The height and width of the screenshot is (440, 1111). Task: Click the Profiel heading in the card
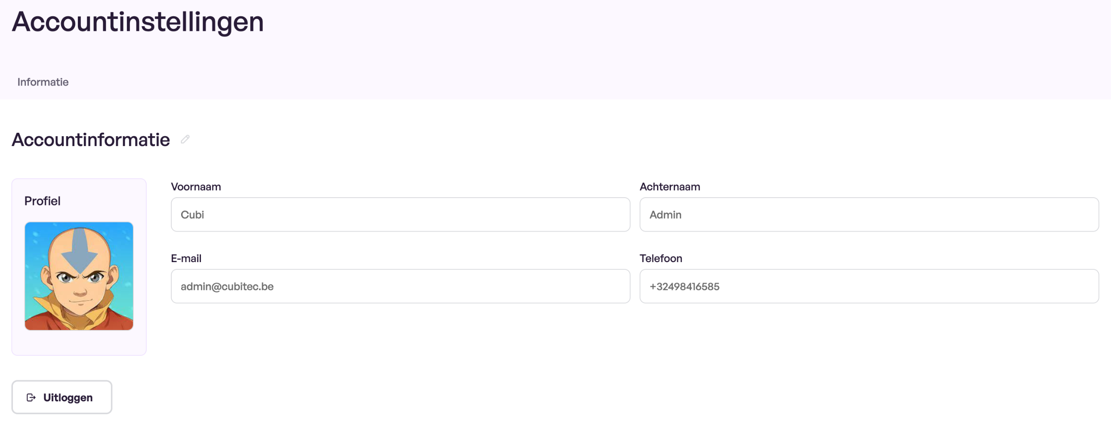(x=42, y=201)
